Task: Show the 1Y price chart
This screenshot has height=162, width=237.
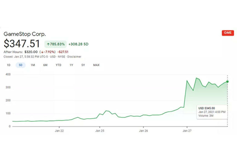Action: [71, 65]
